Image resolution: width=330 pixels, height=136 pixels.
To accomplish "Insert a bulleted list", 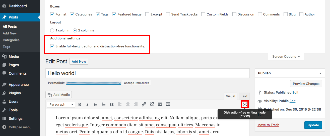I will (96, 105).
